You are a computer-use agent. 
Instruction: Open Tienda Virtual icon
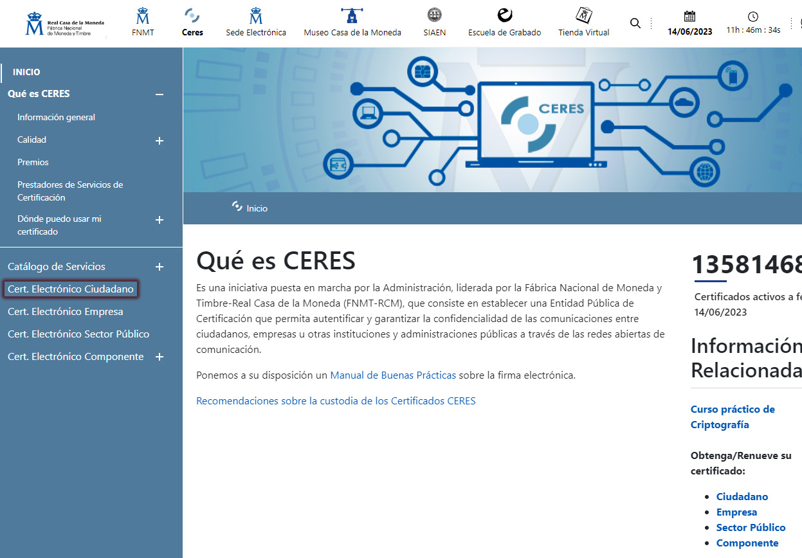pyautogui.click(x=584, y=15)
